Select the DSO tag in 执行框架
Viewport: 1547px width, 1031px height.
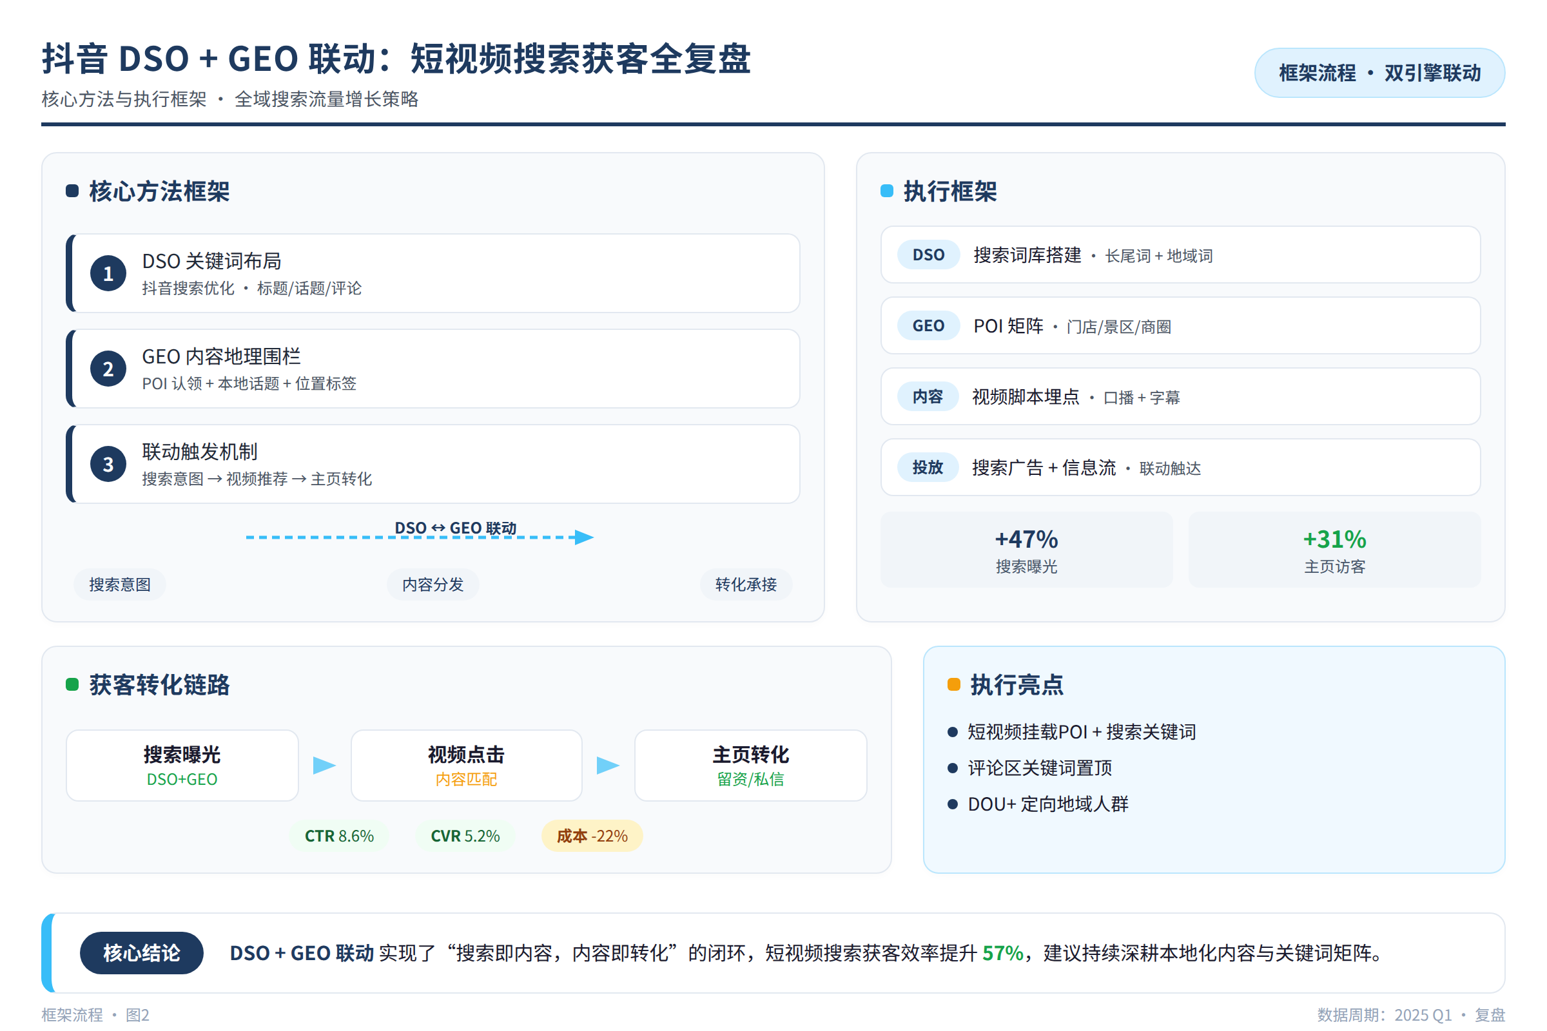click(928, 255)
